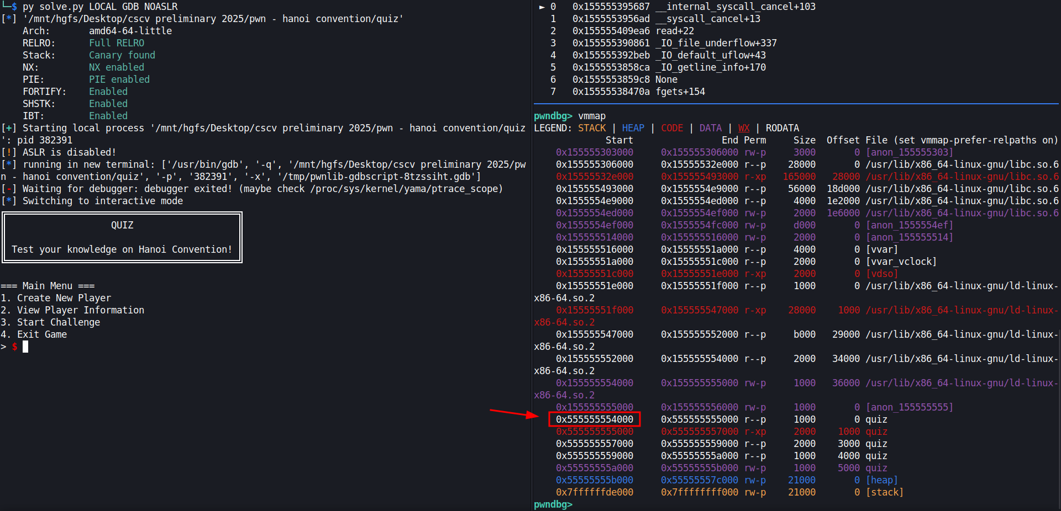Click the 'Full RELRO' value in checksec output
The width and height of the screenshot is (1061, 511).
point(117,43)
